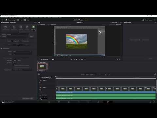Click the audio icon at timeline right edge
Image resolution: width=157 pixels, height=118 pixels.
155,74
